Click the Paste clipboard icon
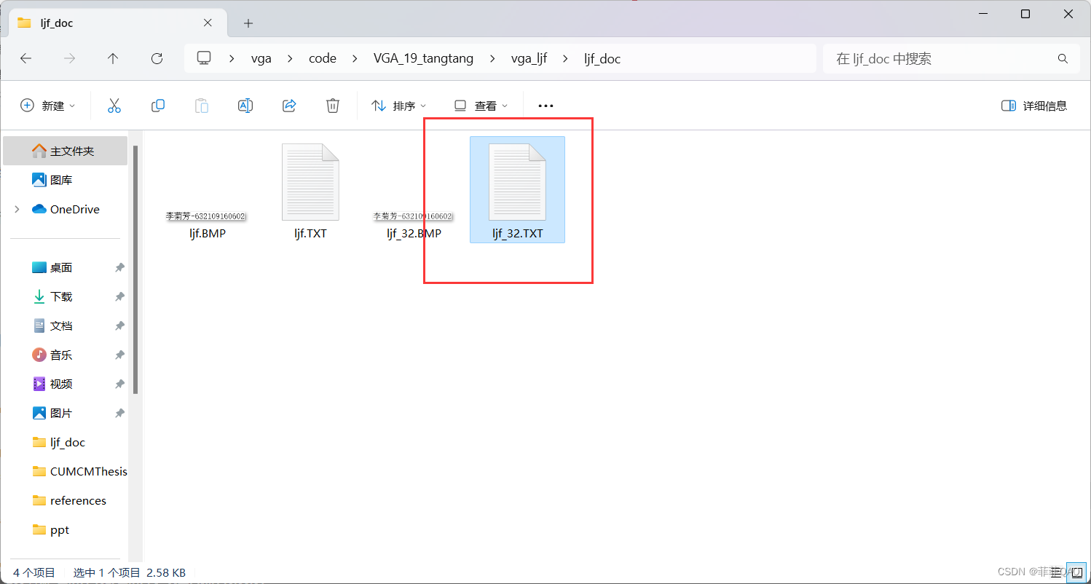This screenshot has height=584, width=1091. click(202, 106)
